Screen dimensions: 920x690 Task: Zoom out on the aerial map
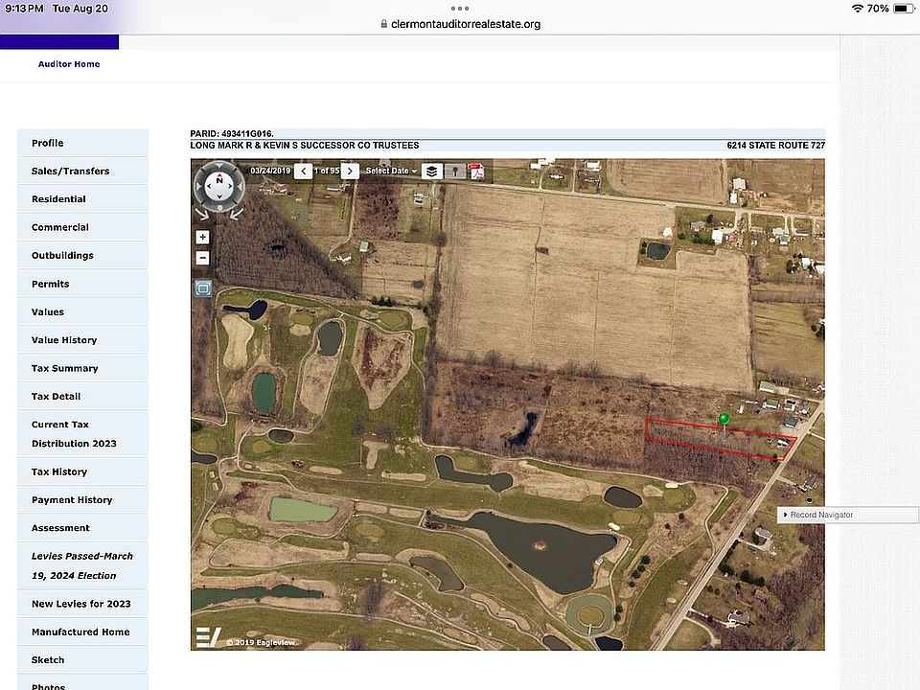pos(202,258)
